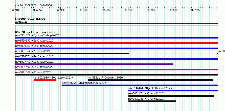Click the Cytogenetic Bands track title
This screenshot has width=225, height=111.
(x=30, y=19)
